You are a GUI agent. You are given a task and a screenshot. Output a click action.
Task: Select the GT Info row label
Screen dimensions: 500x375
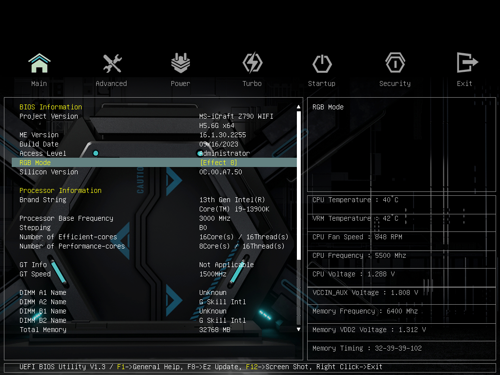pyautogui.click(x=33, y=265)
